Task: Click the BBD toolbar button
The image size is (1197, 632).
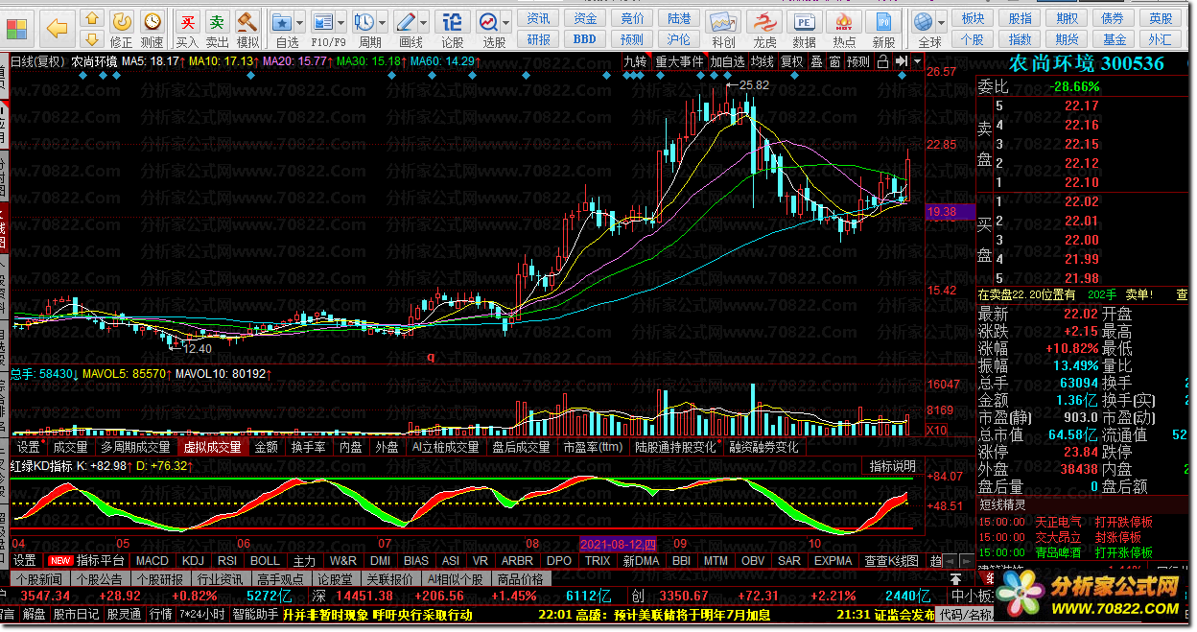Action: pos(584,39)
